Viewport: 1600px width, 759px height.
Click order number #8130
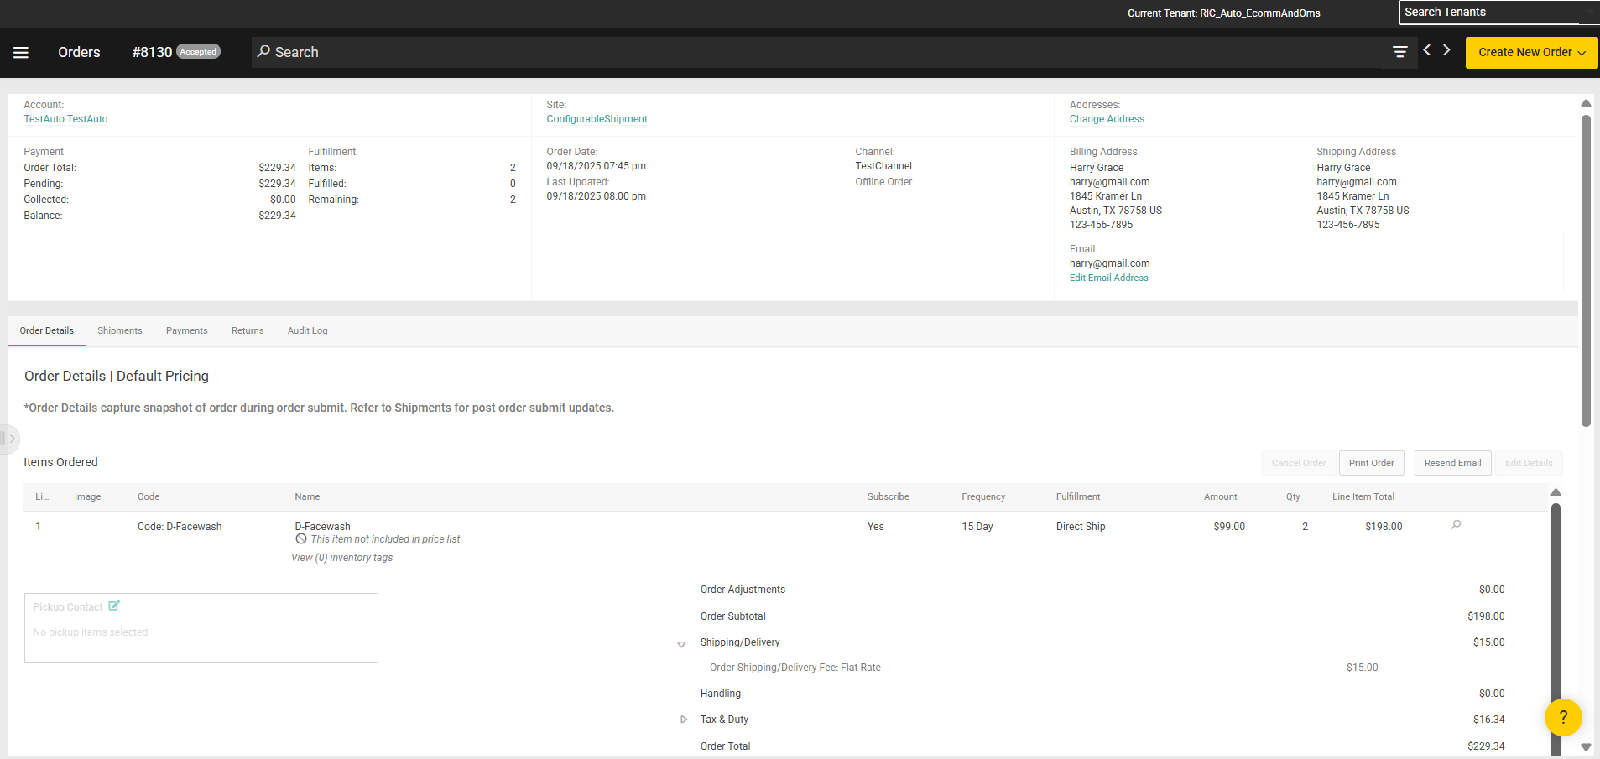pyautogui.click(x=152, y=52)
